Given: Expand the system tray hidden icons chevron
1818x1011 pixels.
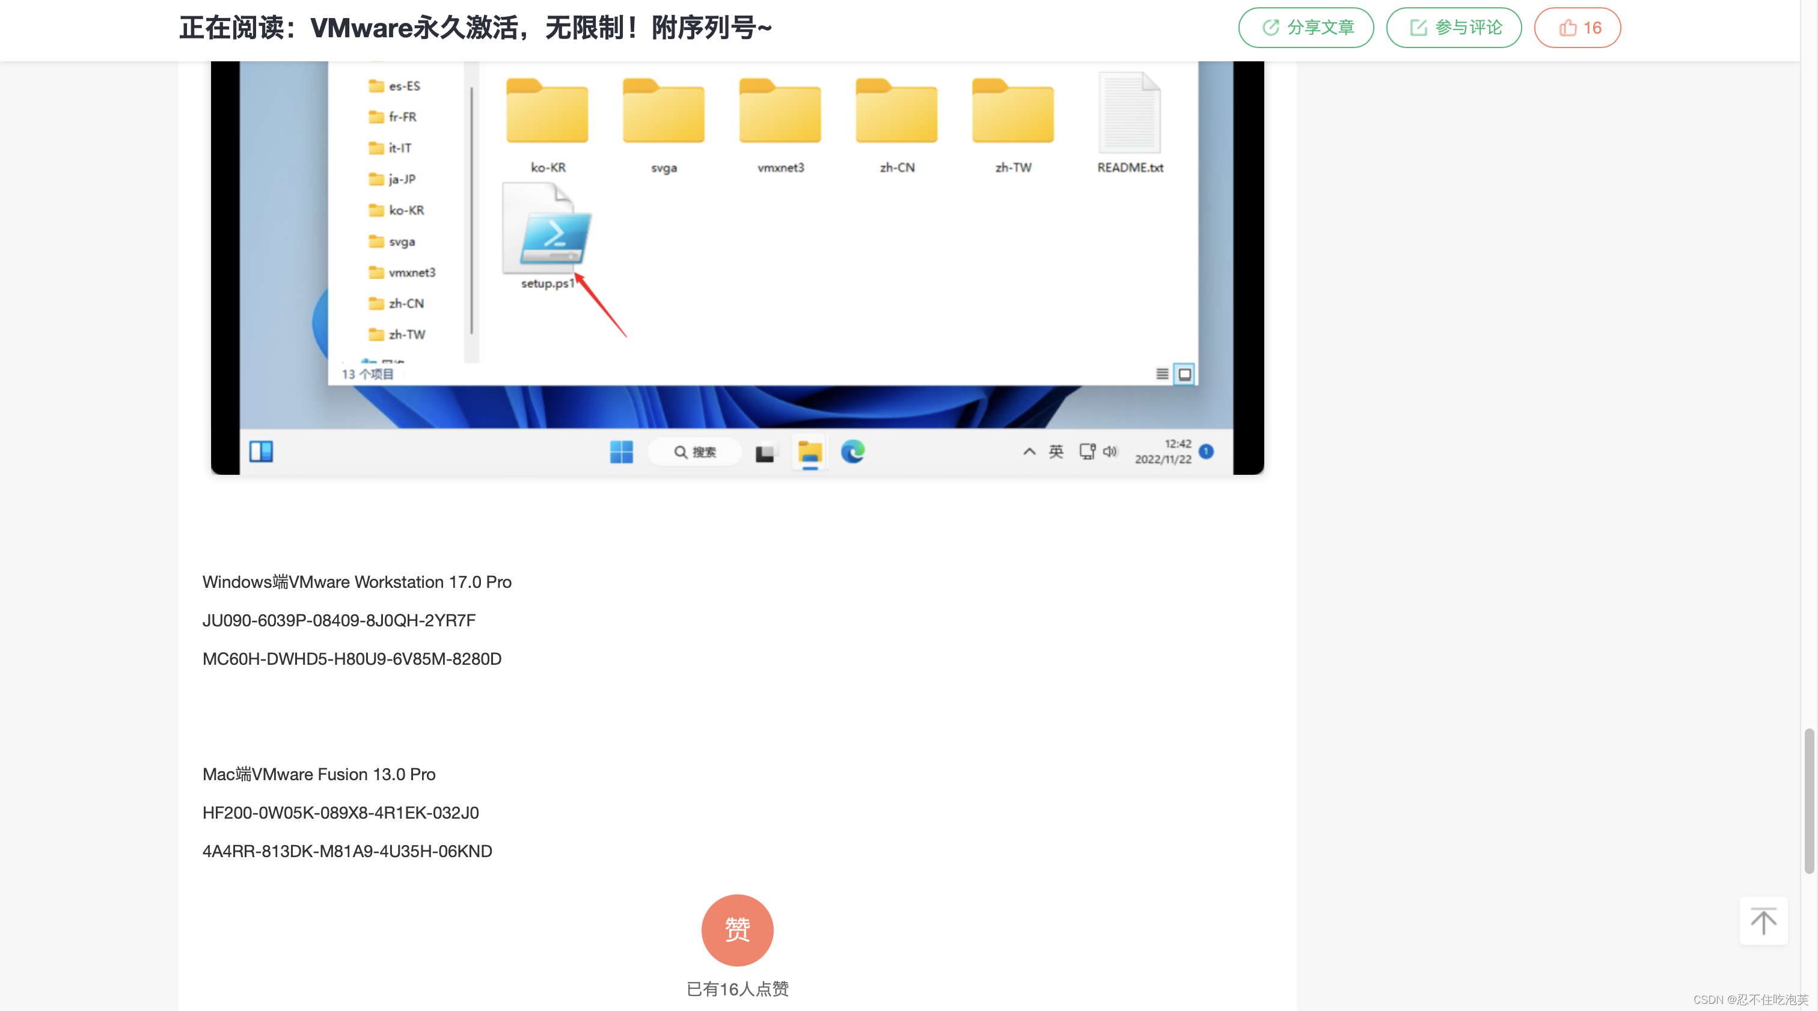Looking at the screenshot, I should pyautogui.click(x=1029, y=451).
